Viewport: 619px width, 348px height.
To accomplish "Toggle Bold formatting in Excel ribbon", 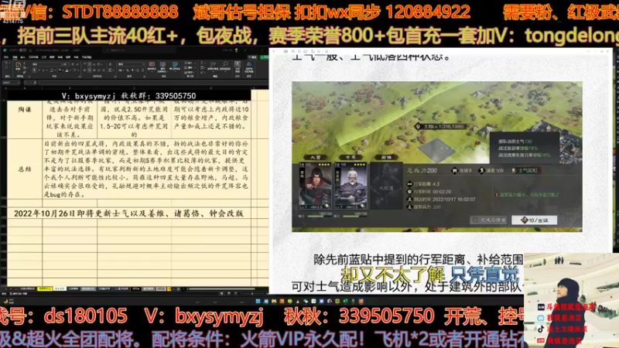I will pos(34,70).
